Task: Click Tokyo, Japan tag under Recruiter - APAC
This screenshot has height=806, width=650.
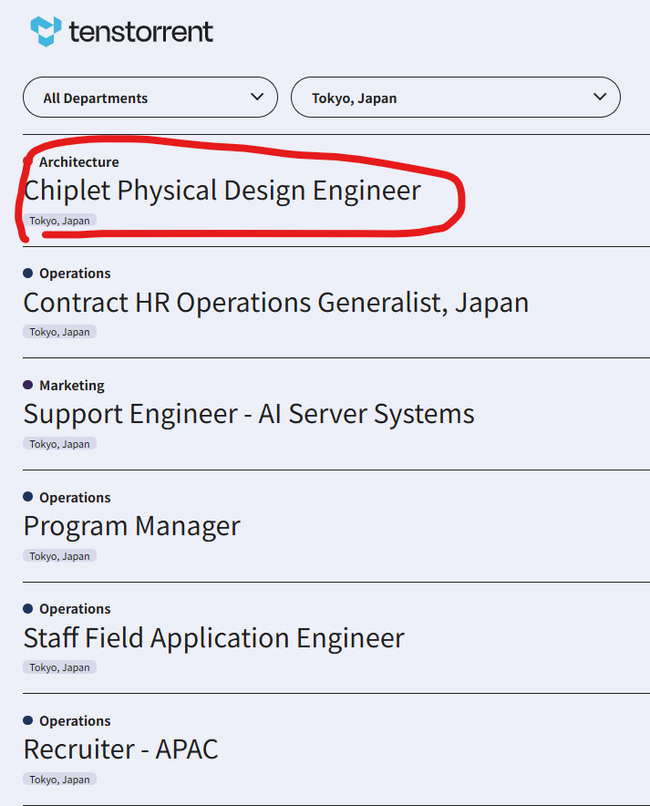Action: 59,780
